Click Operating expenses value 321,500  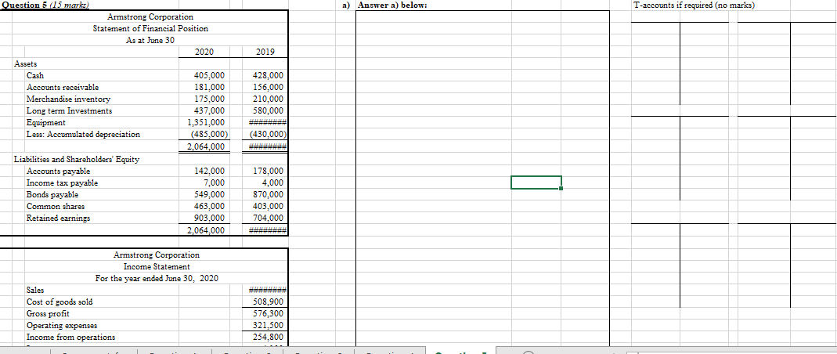[269, 326]
